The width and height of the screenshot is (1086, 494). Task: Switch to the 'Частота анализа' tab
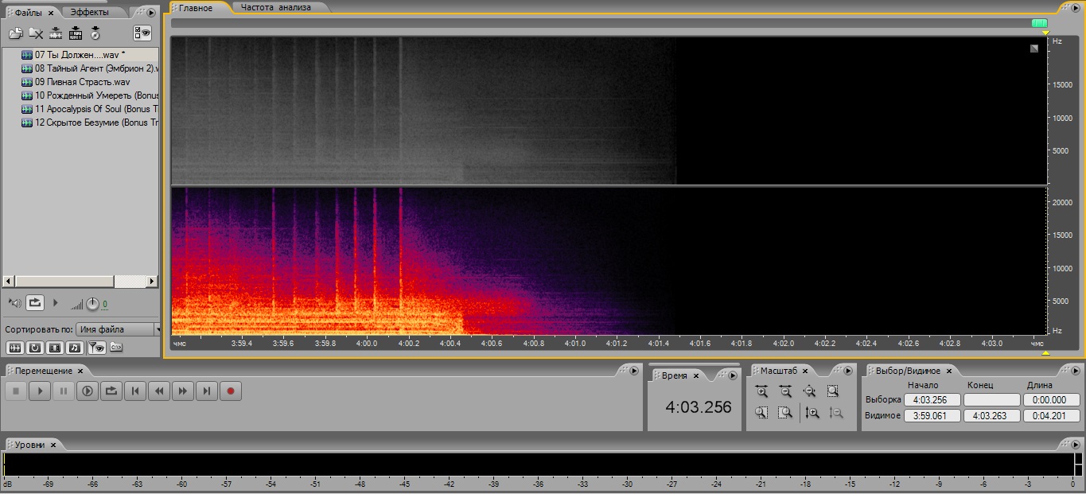coord(276,8)
